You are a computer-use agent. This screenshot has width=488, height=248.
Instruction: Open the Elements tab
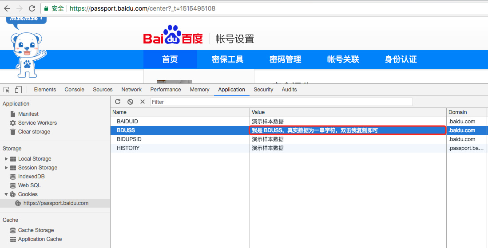pos(45,90)
